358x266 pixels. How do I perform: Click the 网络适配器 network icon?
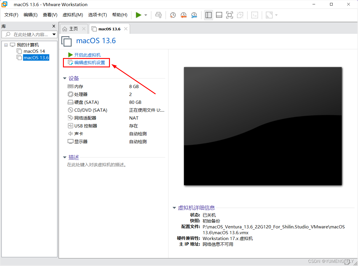[70, 118]
